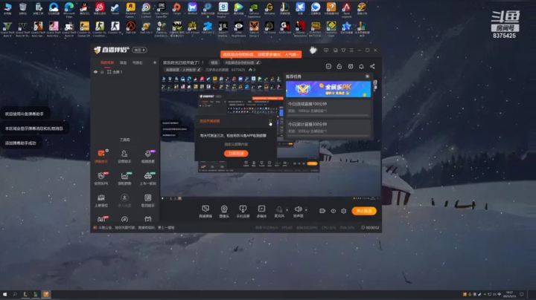Viewport: 536px width, 300px height.
Task: Open the share icon in the stream toolbar
Action: click(x=372, y=67)
